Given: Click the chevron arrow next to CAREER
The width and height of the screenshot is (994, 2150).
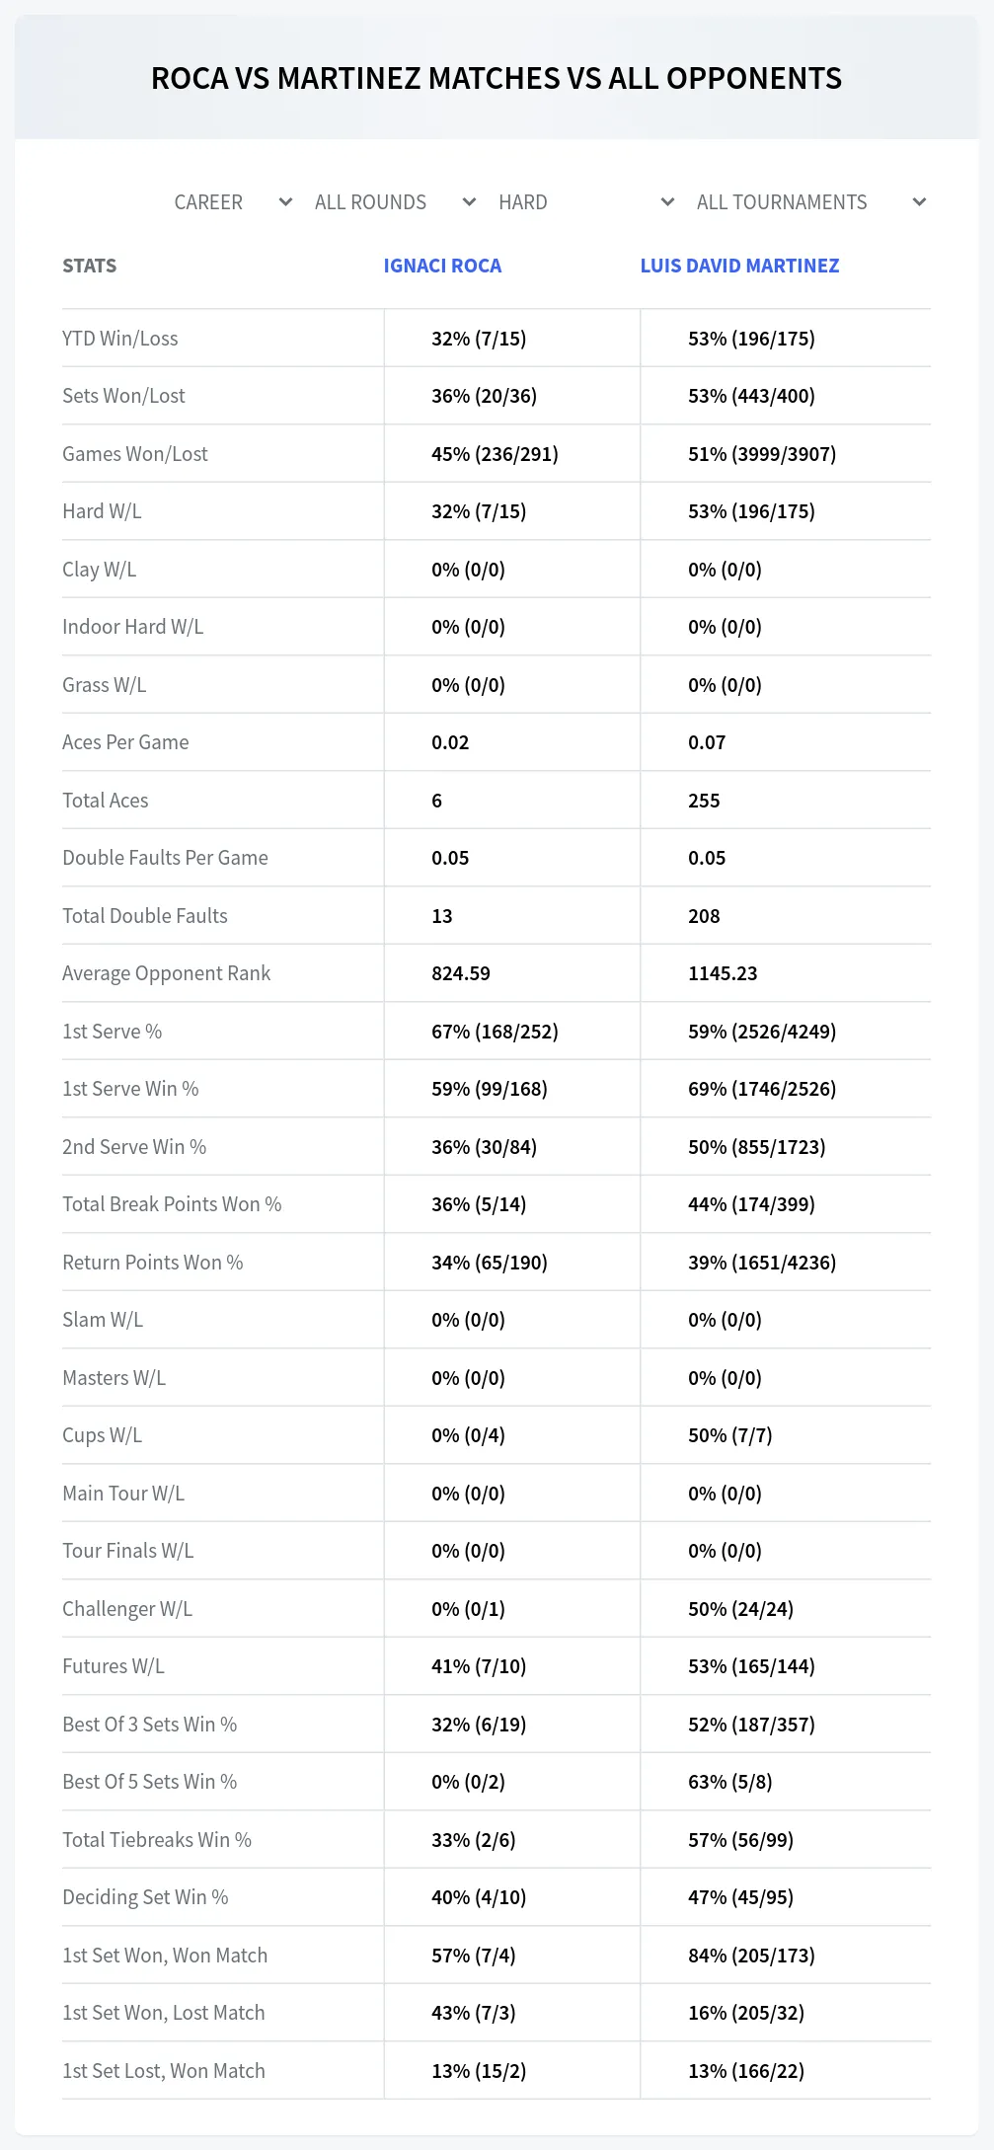Looking at the screenshot, I should coord(285,202).
